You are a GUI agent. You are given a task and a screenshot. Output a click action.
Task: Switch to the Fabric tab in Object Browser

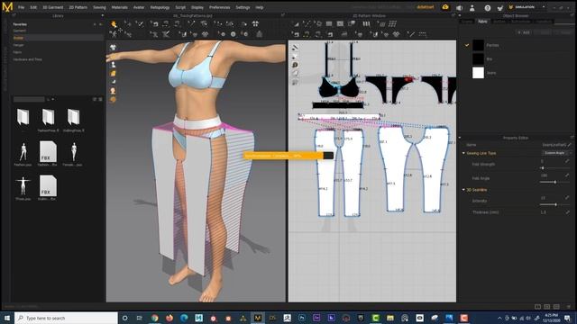(482, 22)
